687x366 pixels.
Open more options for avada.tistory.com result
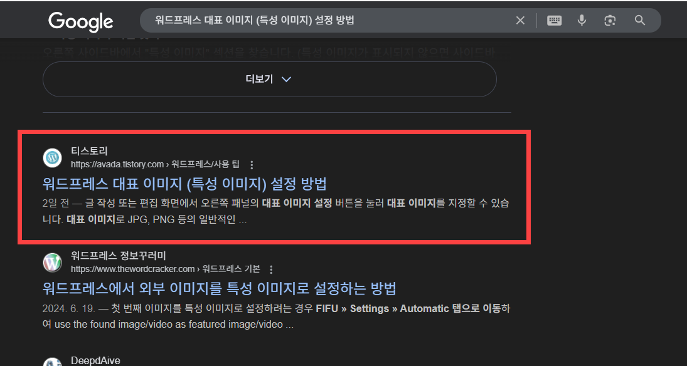[x=252, y=165]
